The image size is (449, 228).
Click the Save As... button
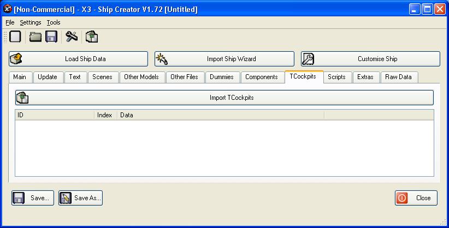[80, 198]
